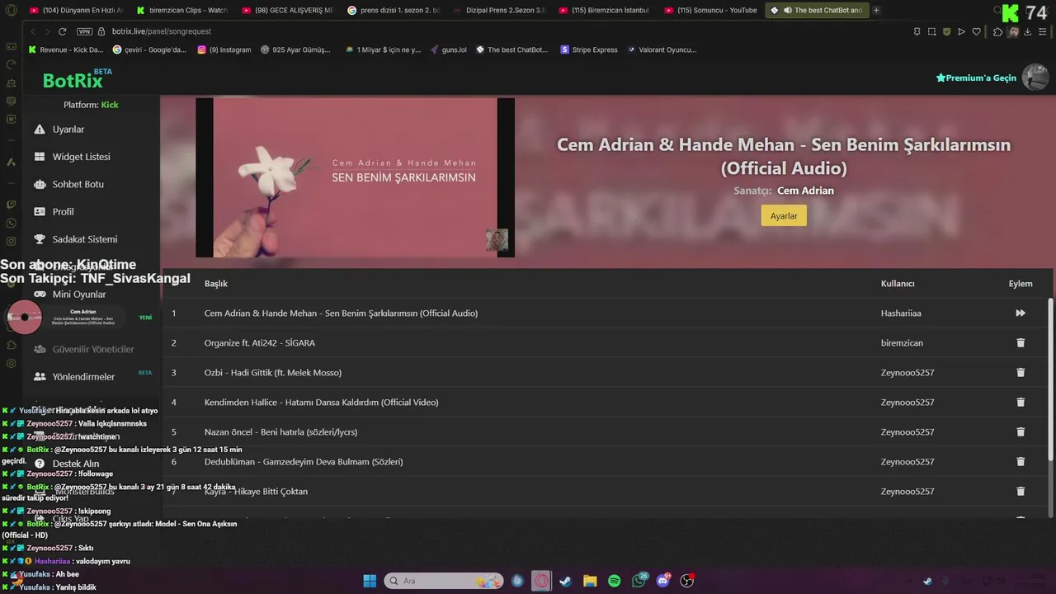Open Steam from the taskbar
1056x594 pixels.
click(x=565, y=581)
